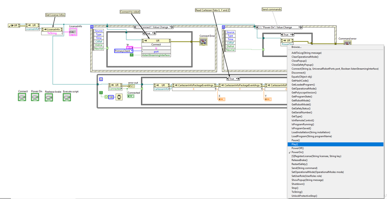
Task: Open the "Connect": Value Change event selector
Action: [x=153, y=27]
